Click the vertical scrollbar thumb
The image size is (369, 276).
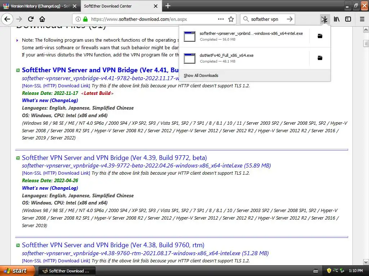(366, 43)
